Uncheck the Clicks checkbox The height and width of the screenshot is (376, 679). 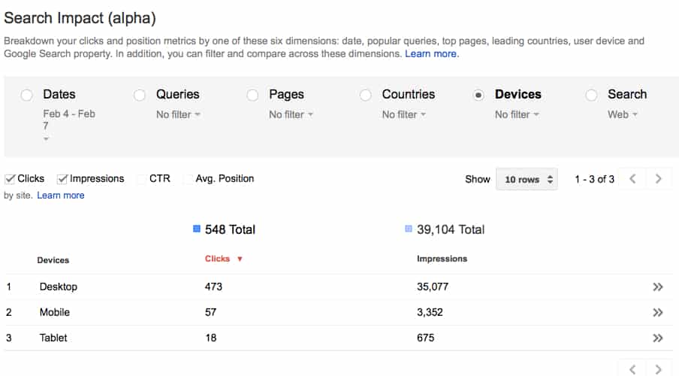tap(10, 179)
